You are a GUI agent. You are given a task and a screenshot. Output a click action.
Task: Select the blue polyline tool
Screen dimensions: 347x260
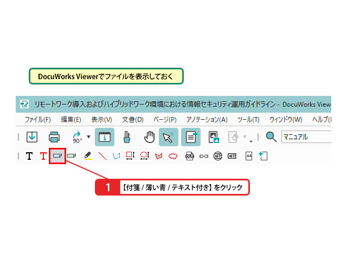[x=117, y=156]
